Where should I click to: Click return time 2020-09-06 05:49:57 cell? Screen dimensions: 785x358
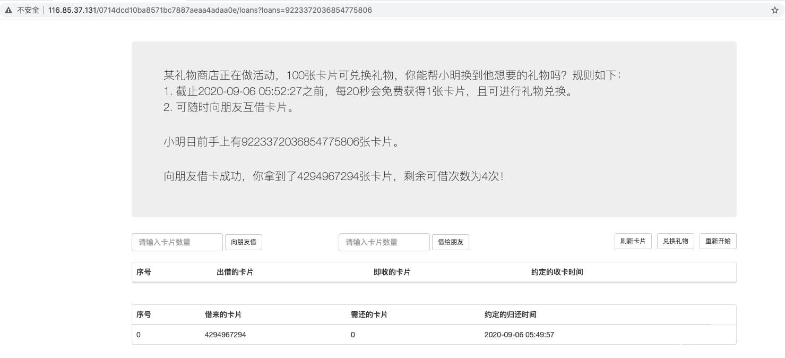click(x=519, y=335)
